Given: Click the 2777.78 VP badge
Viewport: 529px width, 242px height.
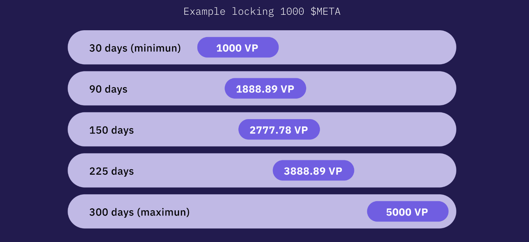Looking at the screenshot, I should point(279,129).
